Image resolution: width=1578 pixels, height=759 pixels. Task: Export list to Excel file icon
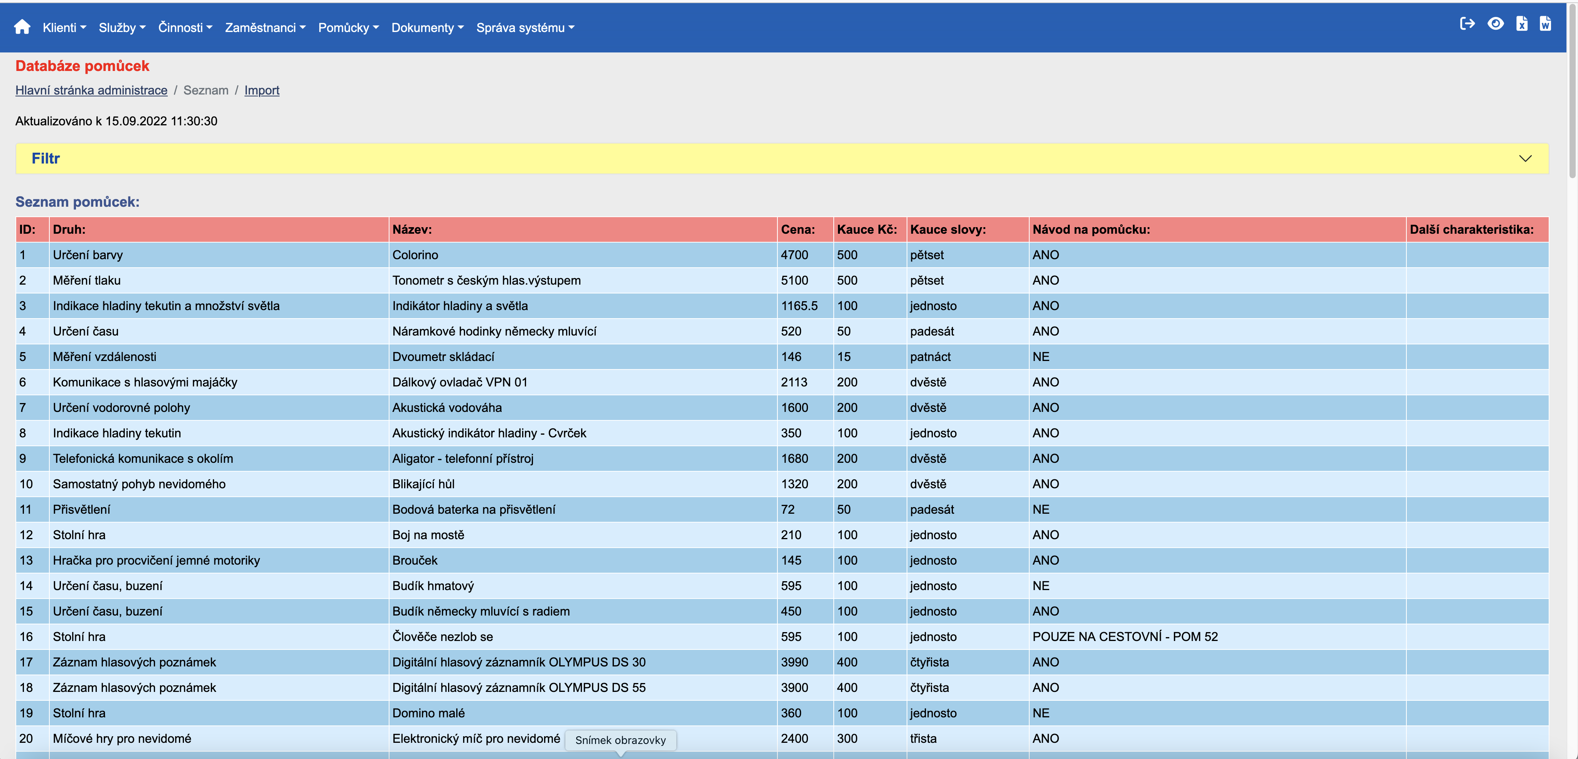coord(1522,24)
